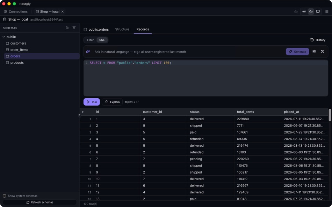The width and height of the screenshot is (332, 207).
Task: Click total_cents cell 7711
Action: [x=258, y=126]
